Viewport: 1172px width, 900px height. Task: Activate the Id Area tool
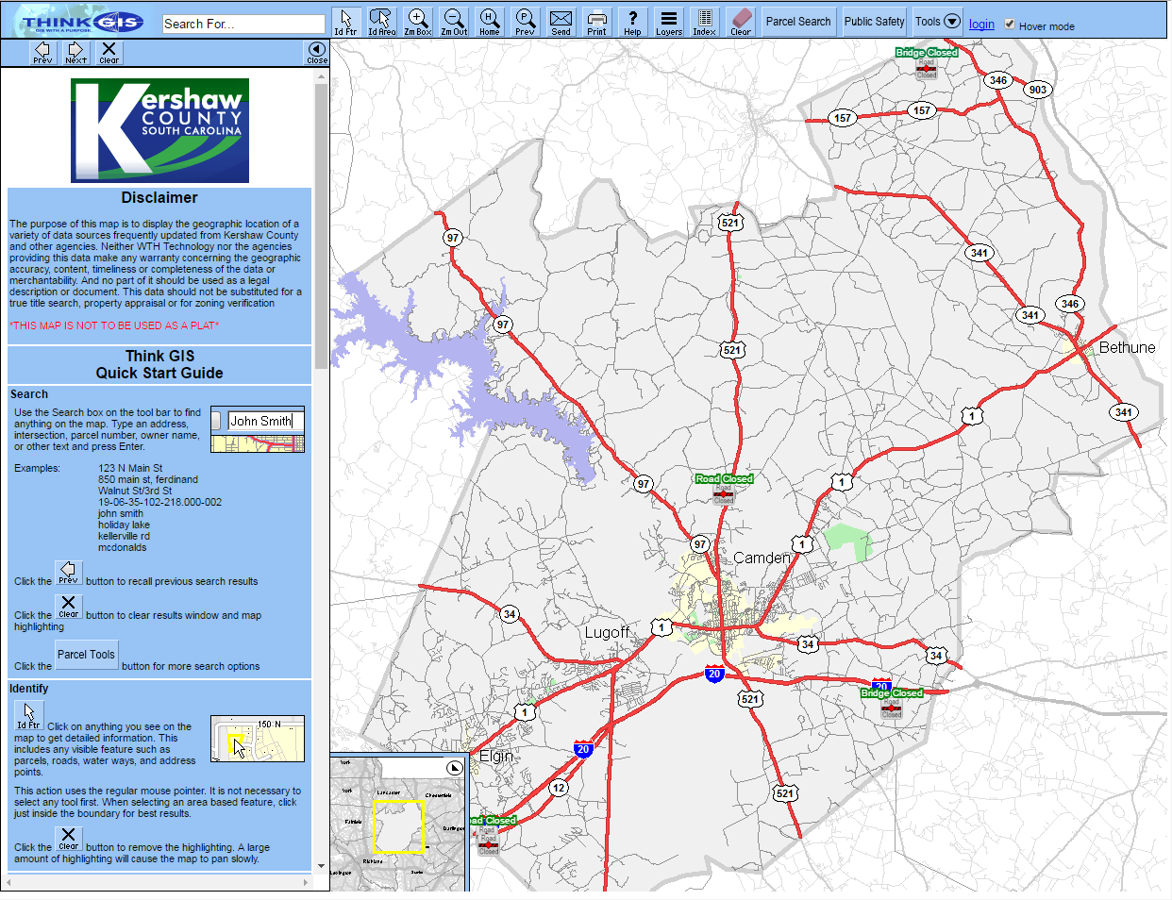pos(381,21)
